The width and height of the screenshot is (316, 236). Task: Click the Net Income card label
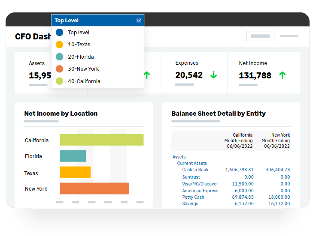[x=253, y=63]
